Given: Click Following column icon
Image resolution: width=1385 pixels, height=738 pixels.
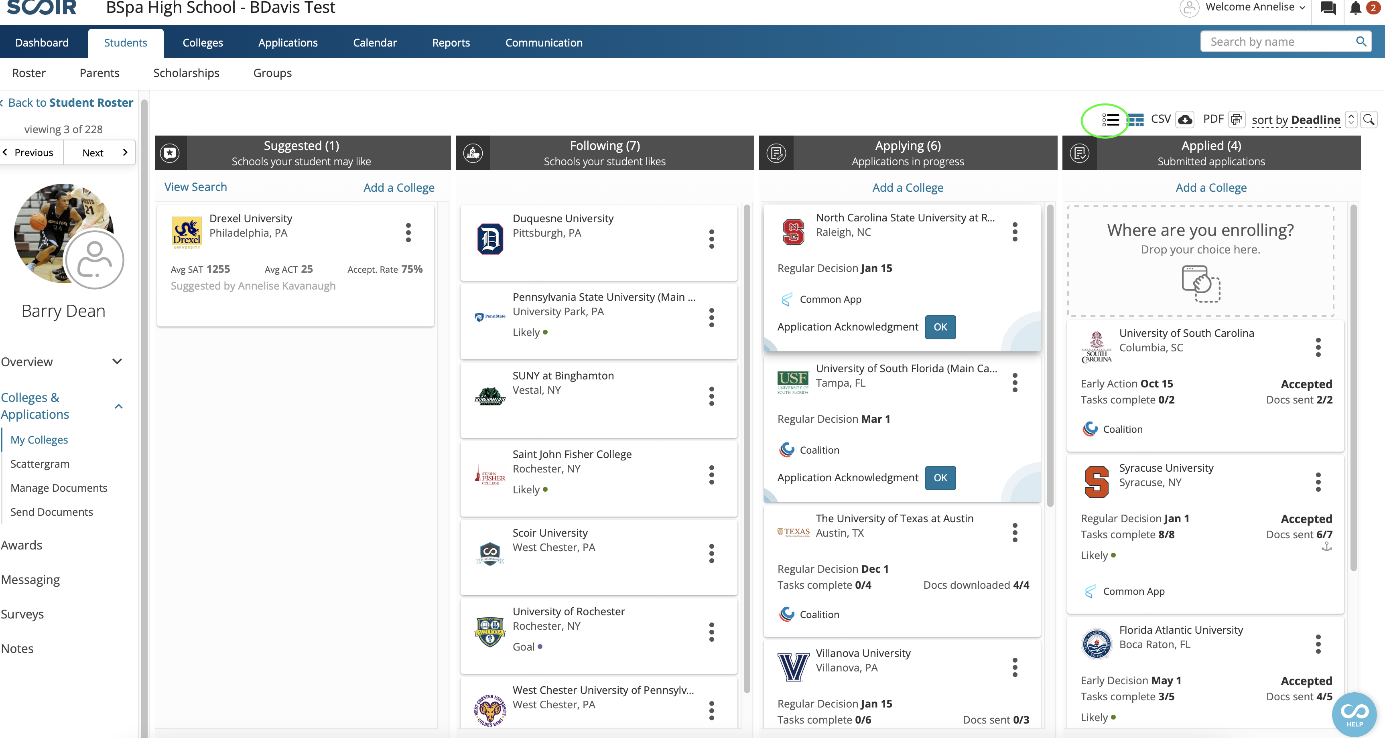Looking at the screenshot, I should click(473, 153).
